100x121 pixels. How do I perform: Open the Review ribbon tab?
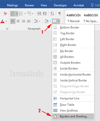tap(29, 5)
